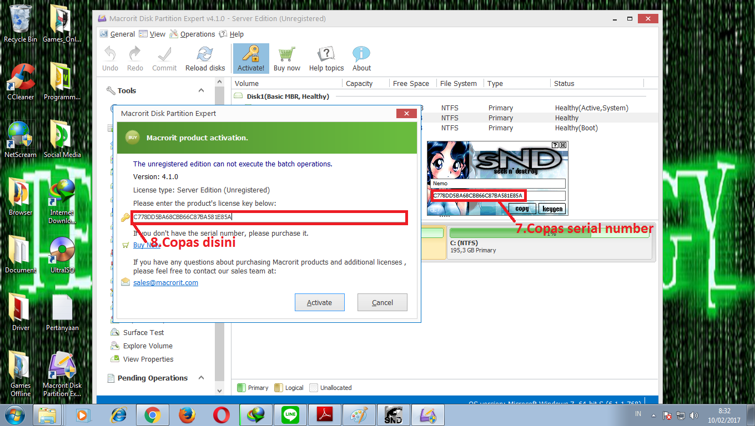Sort by the Capacity column header

pos(365,83)
